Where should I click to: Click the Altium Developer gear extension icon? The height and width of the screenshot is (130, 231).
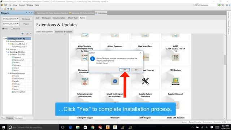[x=115, y=81]
